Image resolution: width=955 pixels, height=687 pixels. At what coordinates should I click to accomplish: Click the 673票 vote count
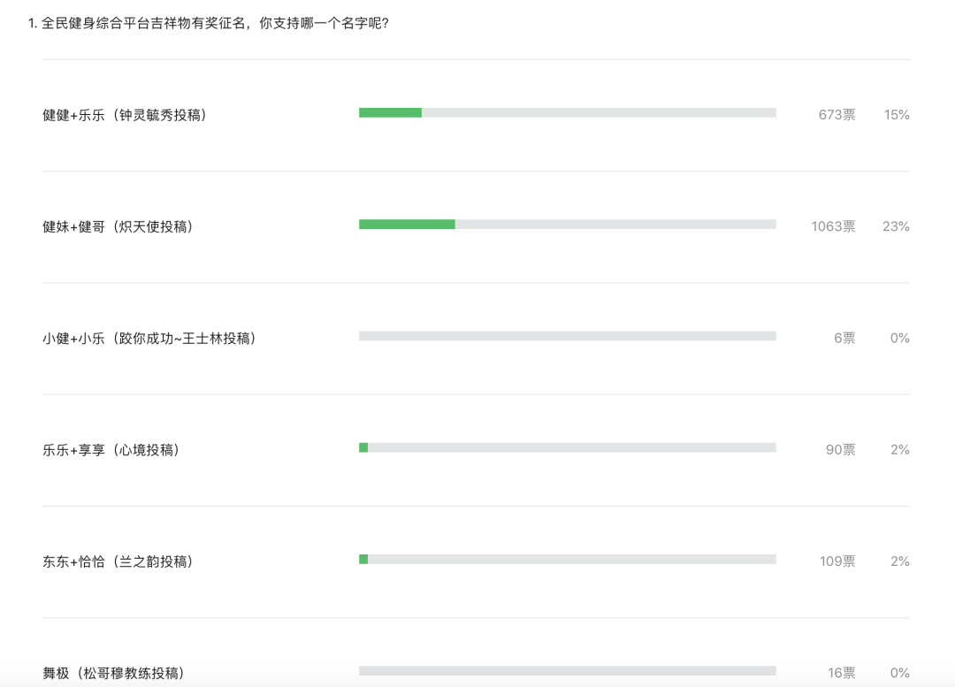point(837,115)
